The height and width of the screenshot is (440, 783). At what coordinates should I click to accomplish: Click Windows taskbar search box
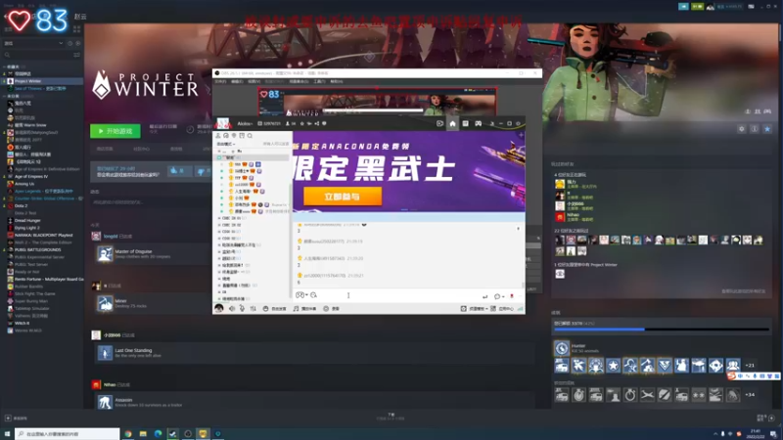tap(68, 434)
